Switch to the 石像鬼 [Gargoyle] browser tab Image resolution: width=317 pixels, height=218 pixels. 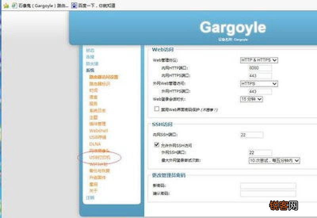pyautogui.click(x=40, y=6)
